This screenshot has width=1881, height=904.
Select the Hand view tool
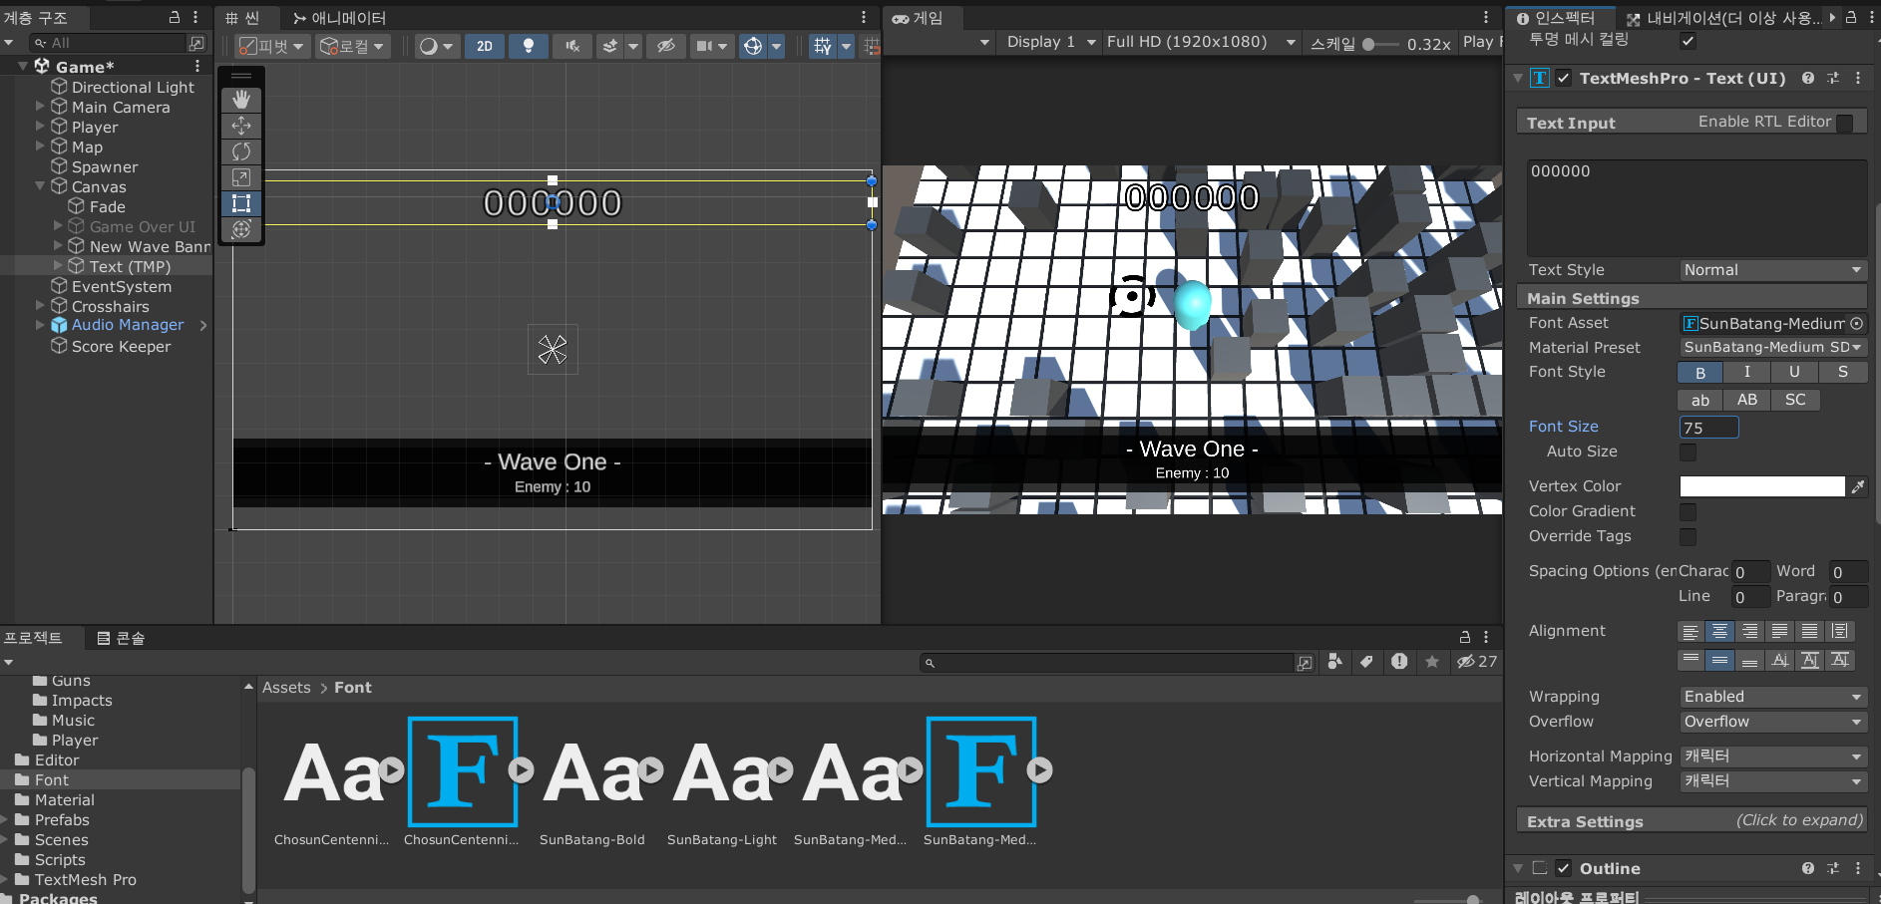pyautogui.click(x=241, y=100)
